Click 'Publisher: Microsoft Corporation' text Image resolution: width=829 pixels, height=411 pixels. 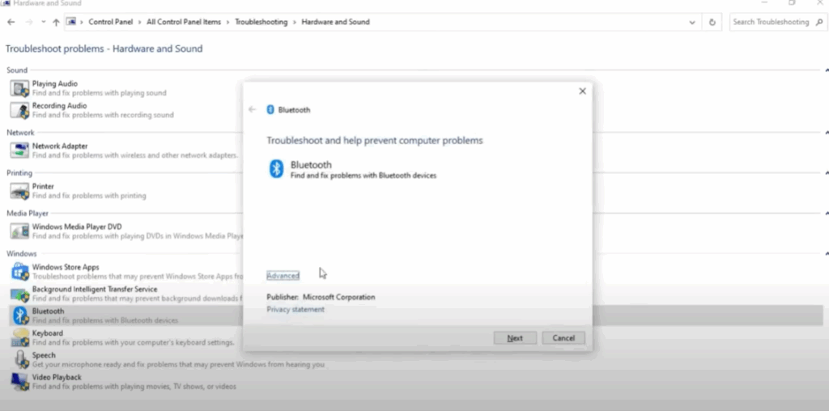321,297
